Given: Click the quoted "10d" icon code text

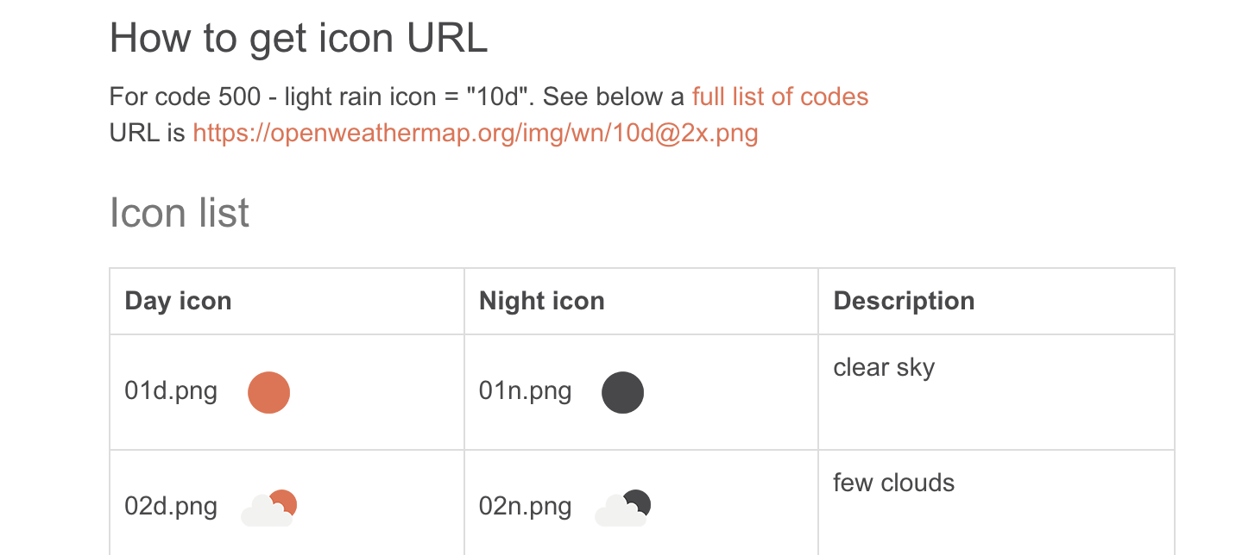Looking at the screenshot, I should [x=495, y=96].
